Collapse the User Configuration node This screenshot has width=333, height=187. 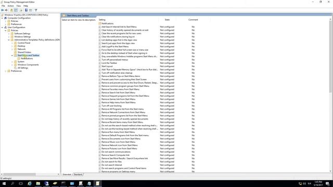pyautogui.click(x=2, y=28)
